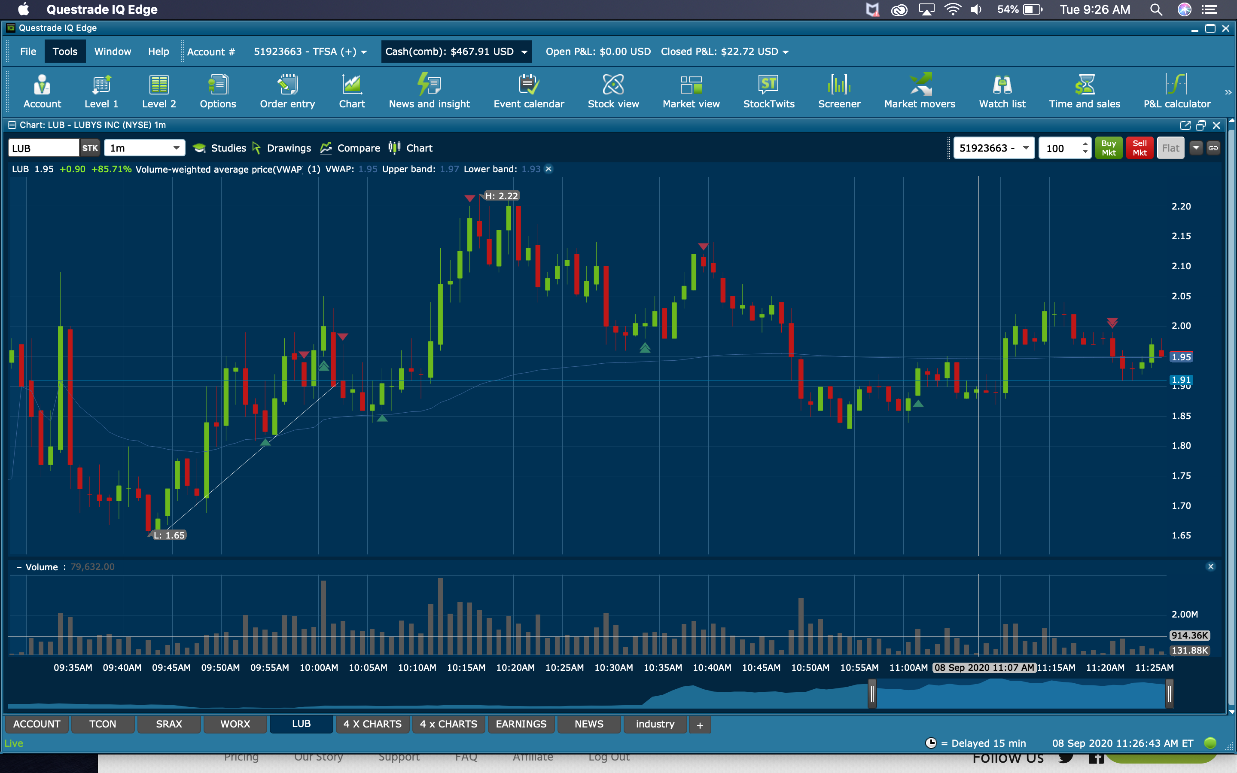Open the StockTwits panel
Viewport: 1237px width, 773px height.
tap(768, 91)
